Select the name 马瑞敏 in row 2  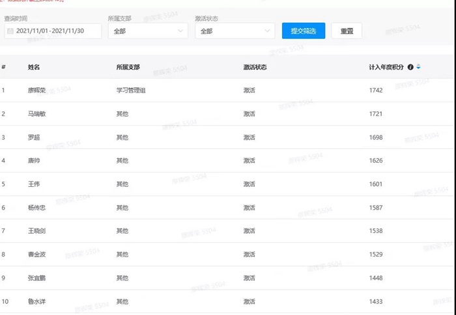click(37, 114)
